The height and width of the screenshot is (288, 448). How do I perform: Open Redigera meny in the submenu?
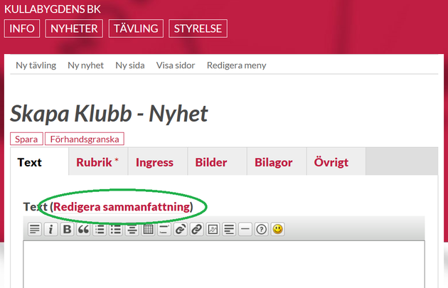point(236,65)
